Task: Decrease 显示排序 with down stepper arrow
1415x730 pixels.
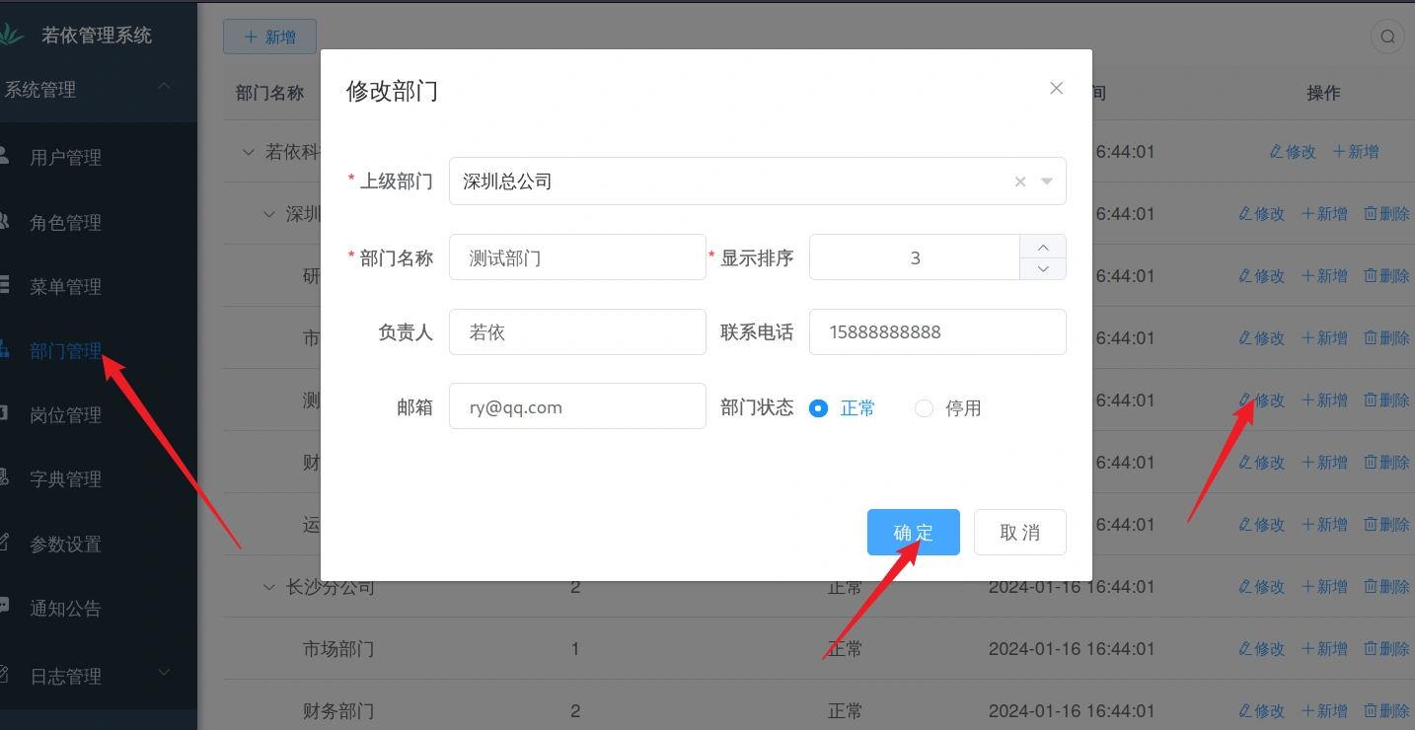Action: click(x=1043, y=268)
